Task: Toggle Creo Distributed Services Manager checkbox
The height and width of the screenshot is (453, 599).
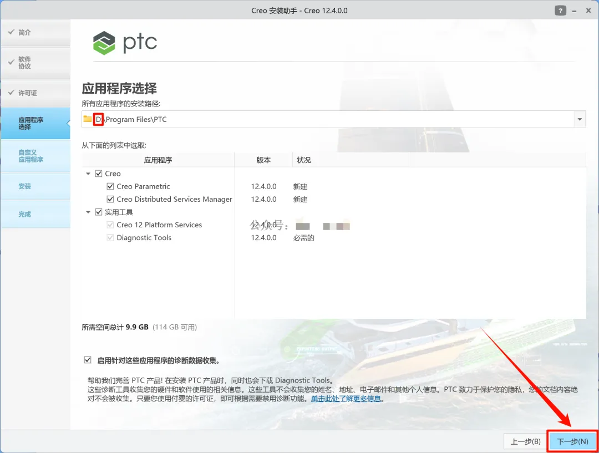Action: pos(110,199)
